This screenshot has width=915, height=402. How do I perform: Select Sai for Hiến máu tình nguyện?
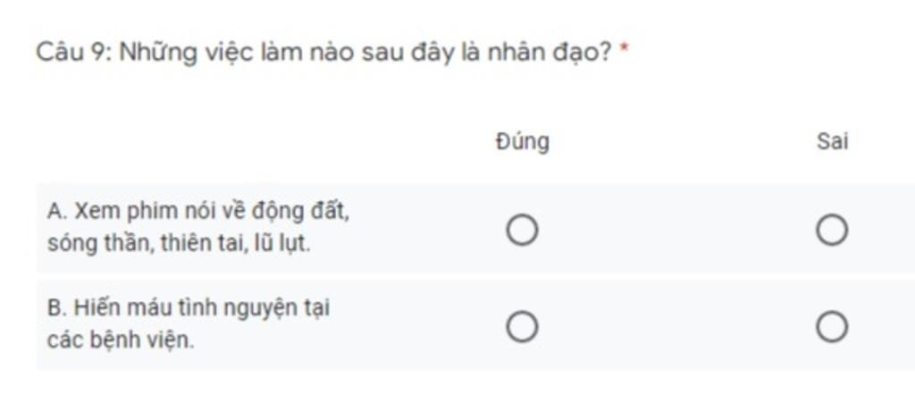832,326
